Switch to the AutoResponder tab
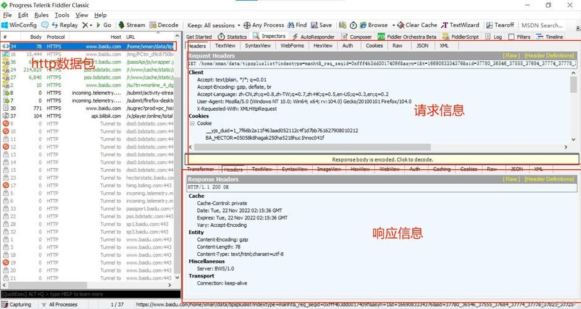The width and height of the screenshot is (581, 309). 313,36
